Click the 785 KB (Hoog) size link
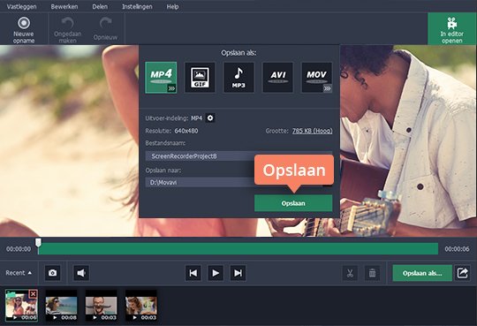 pos(312,131)
